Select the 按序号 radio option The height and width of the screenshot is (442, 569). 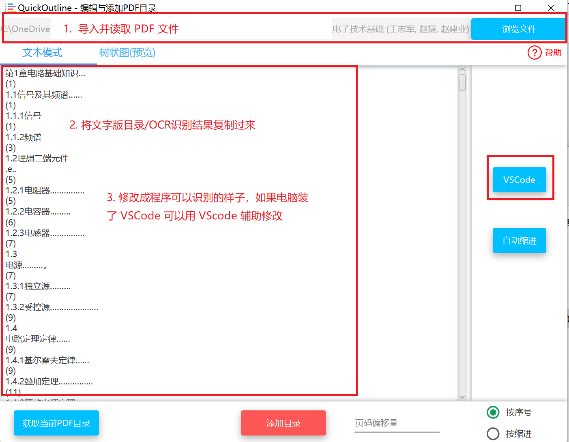(x=493, y=412)
